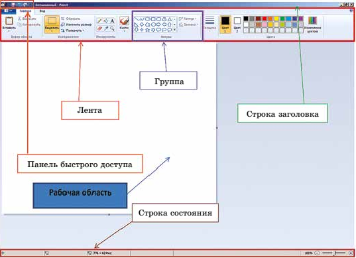The image size is (356, 258).
Task: Choose the Fill with color bucket
Action: [x=106, y=21]
